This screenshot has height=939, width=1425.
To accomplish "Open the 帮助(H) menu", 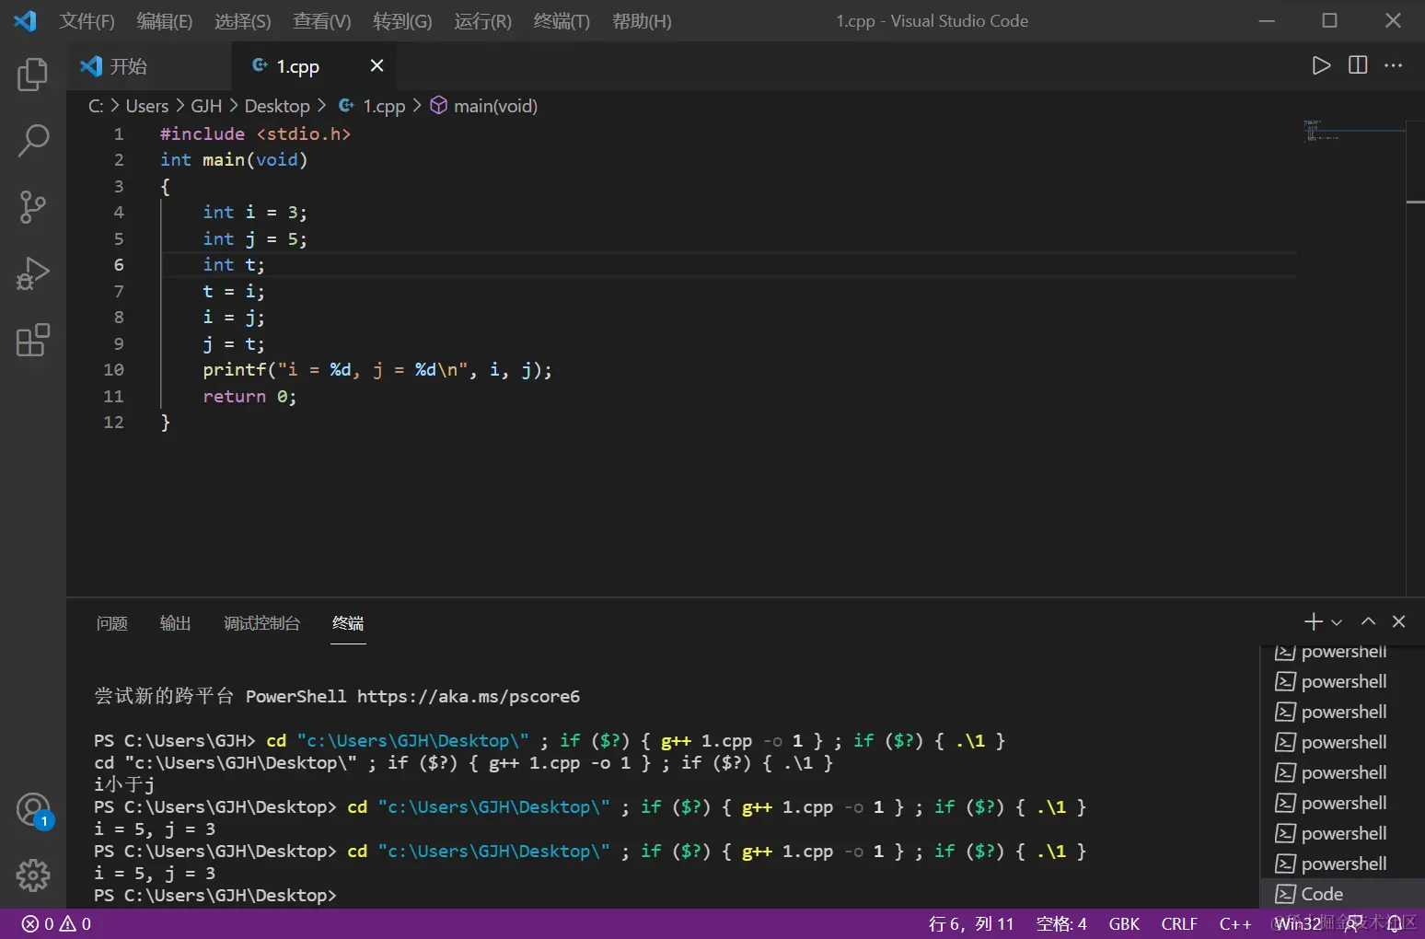I will coord(642,21).
